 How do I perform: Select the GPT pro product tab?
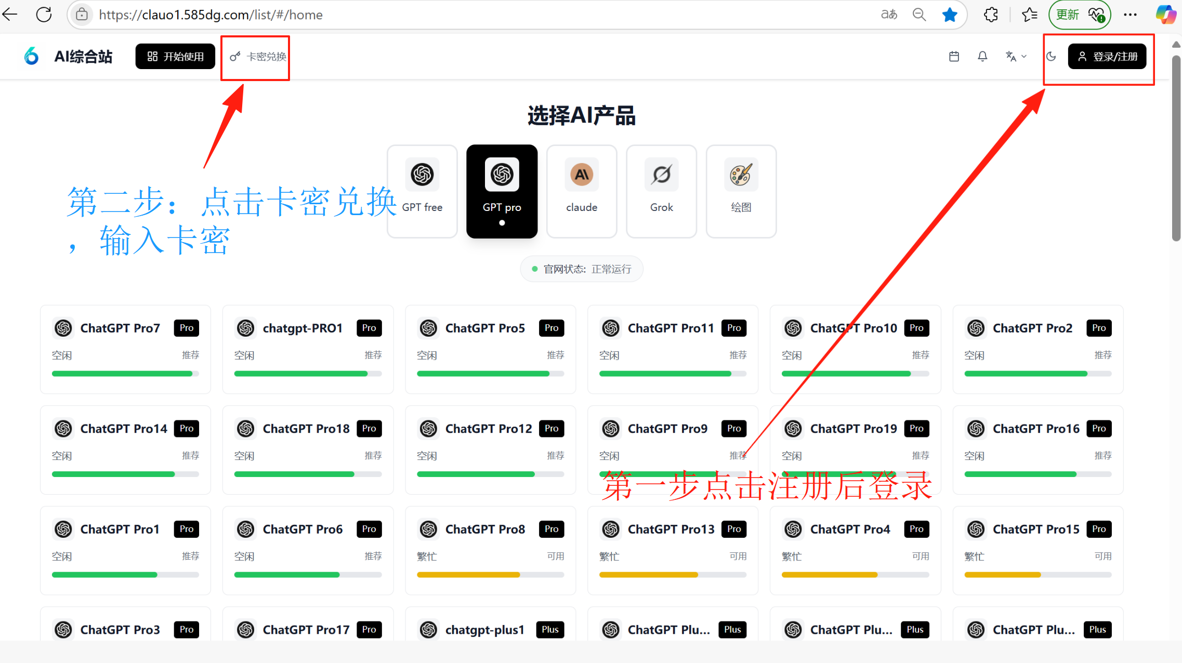pyautogui.click(x=502, y=191)
